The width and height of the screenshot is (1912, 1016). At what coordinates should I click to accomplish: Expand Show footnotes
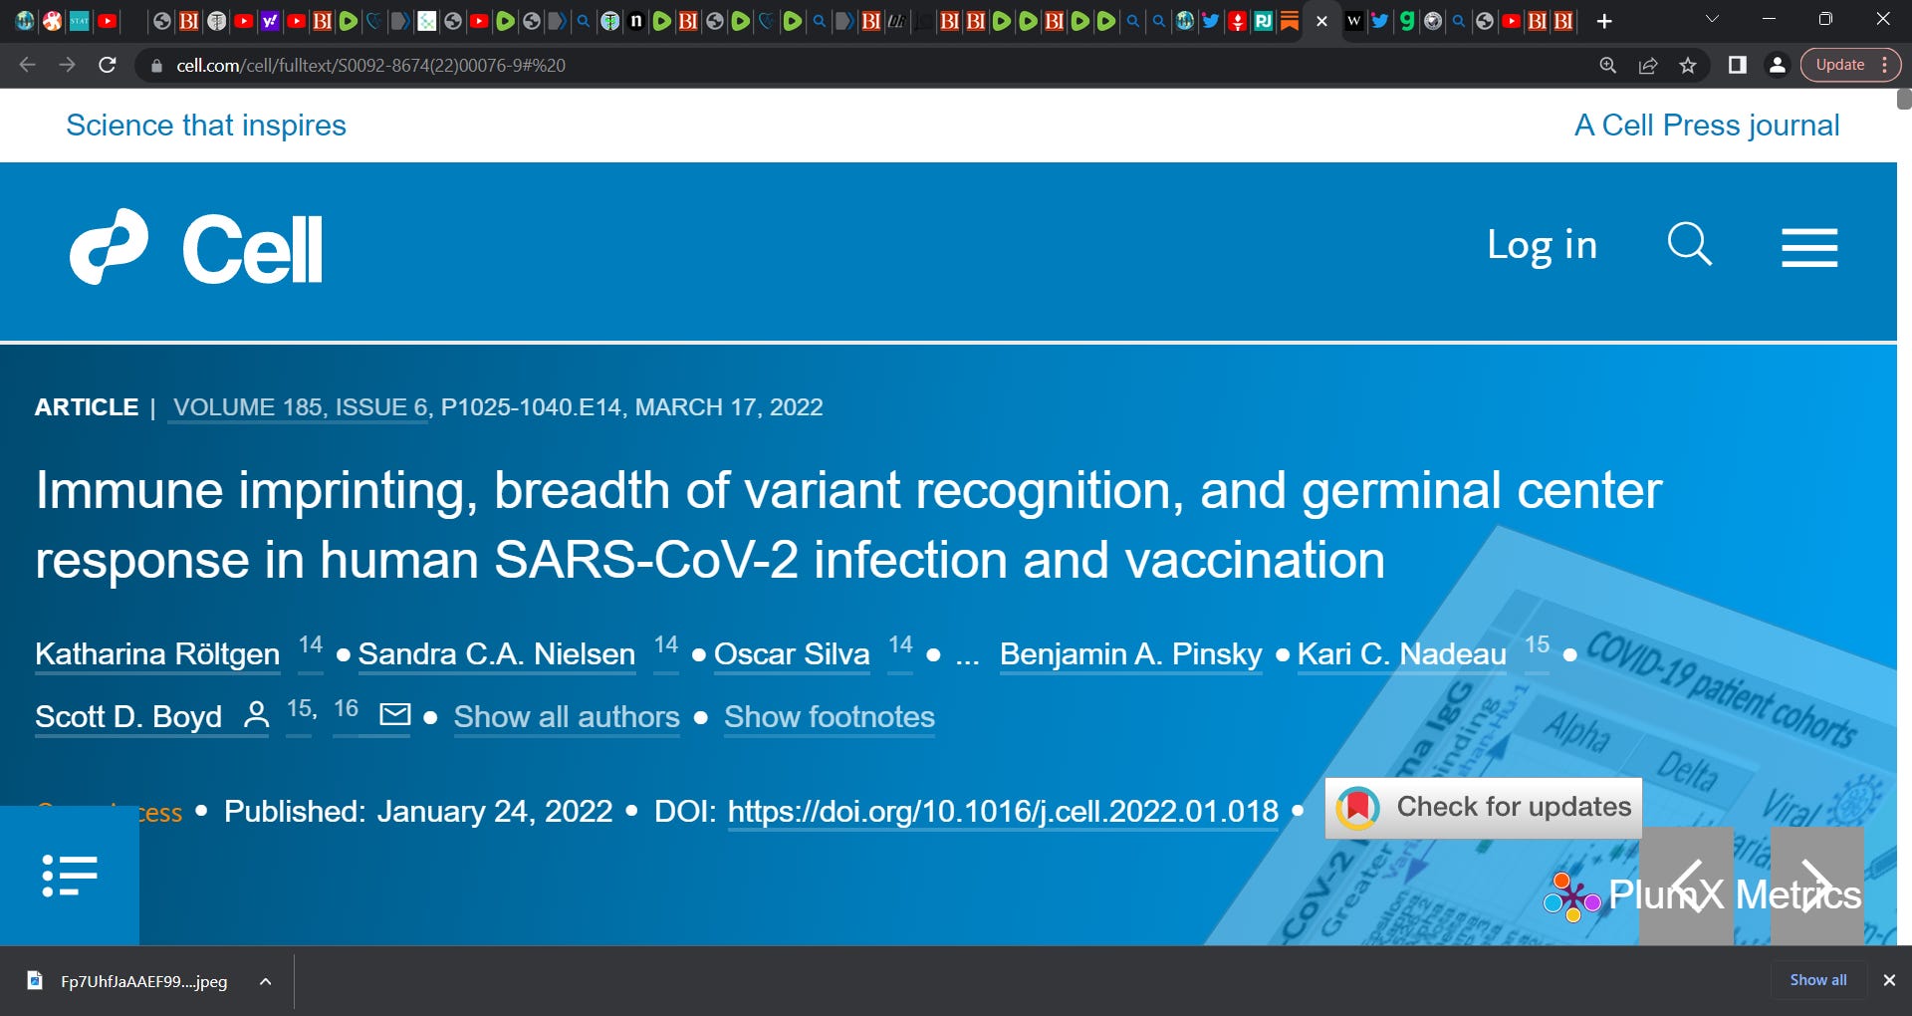[829, 717]
